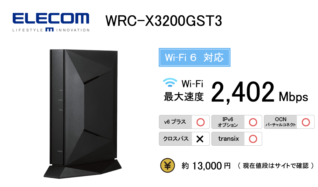Click the IPv6 オプション label
Screen dimensions: 318x187
[228, 122]
